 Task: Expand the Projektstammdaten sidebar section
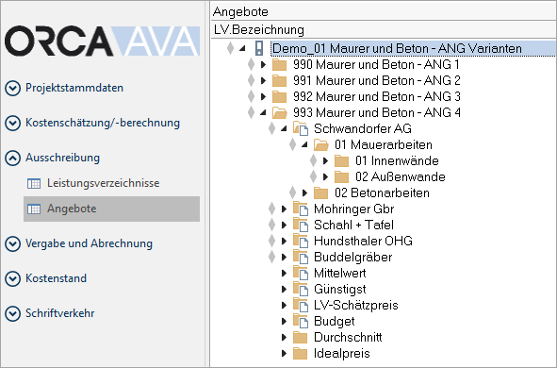(x=12, y=88)
